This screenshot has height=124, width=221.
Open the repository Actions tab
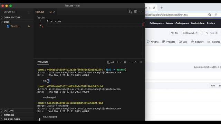tap(153, 42)
